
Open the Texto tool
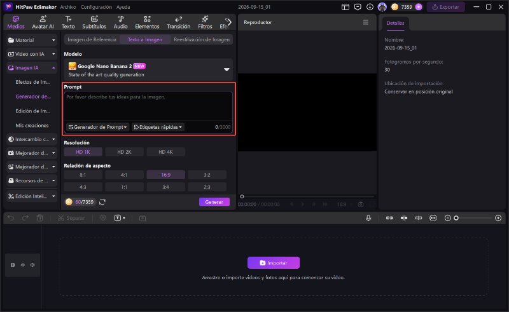68,22
